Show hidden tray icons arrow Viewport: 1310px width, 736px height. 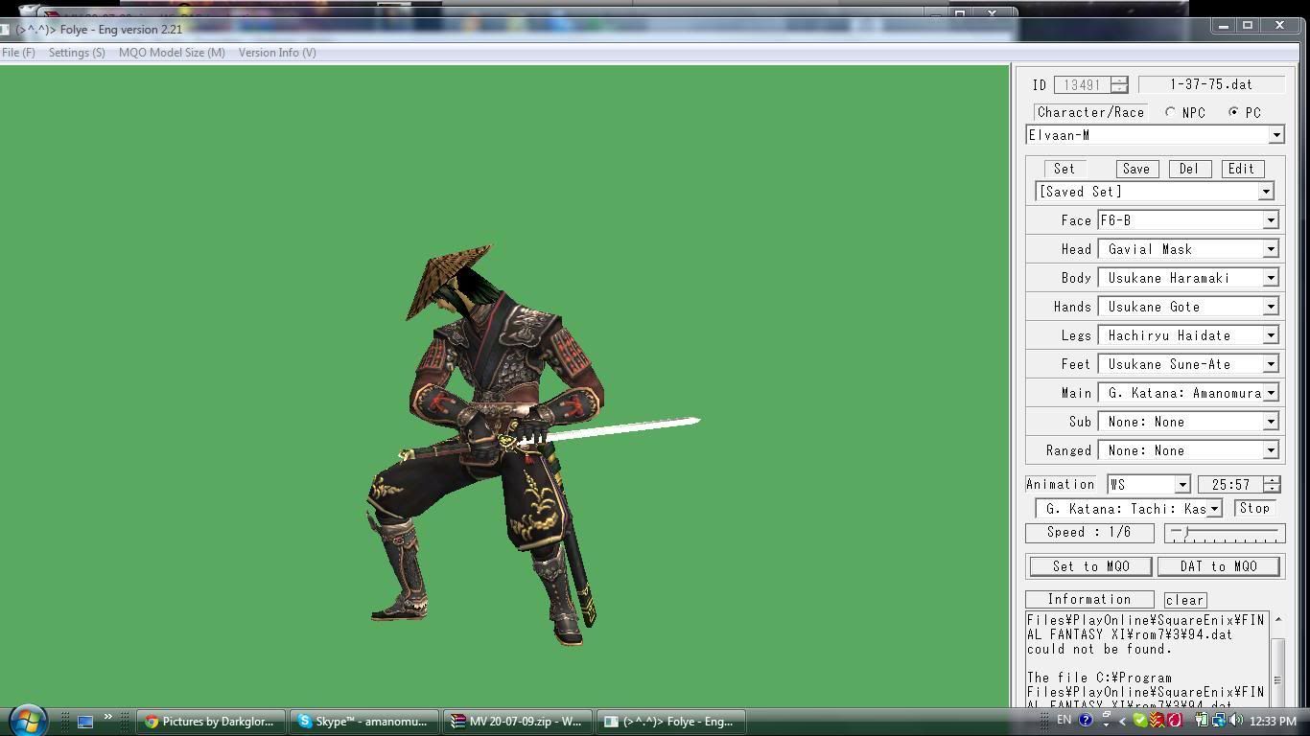1122,721
